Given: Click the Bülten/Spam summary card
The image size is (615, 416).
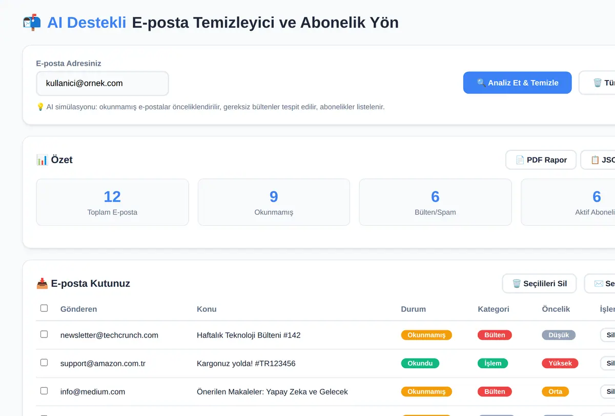Looking at the screenshot, I should pyautogui.click(x=435, y=202).
